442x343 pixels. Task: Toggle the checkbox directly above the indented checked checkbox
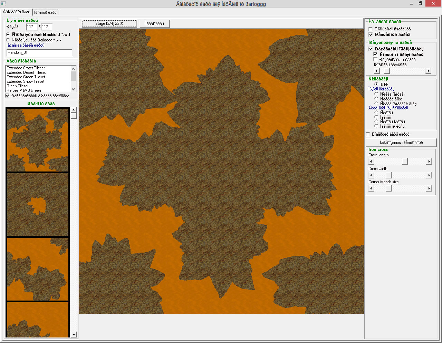coord(371,49)
